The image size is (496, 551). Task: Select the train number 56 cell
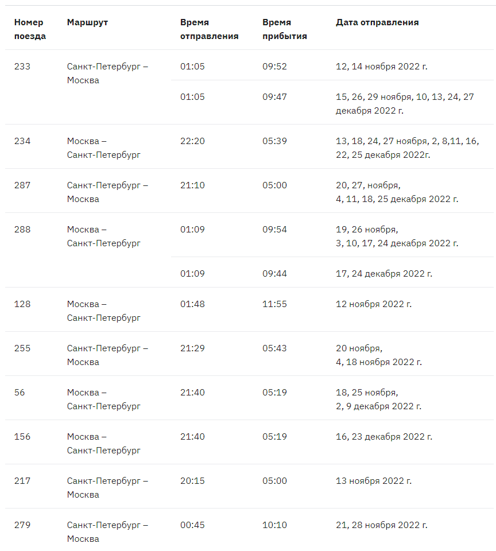[x=20, y=393]
